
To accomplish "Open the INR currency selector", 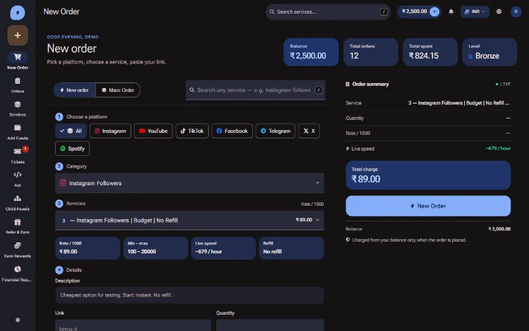I will [475, 12].
